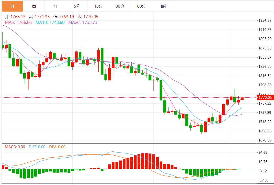
Task: Click the -17.00 MACD axis label
Action: pos(263,180)
